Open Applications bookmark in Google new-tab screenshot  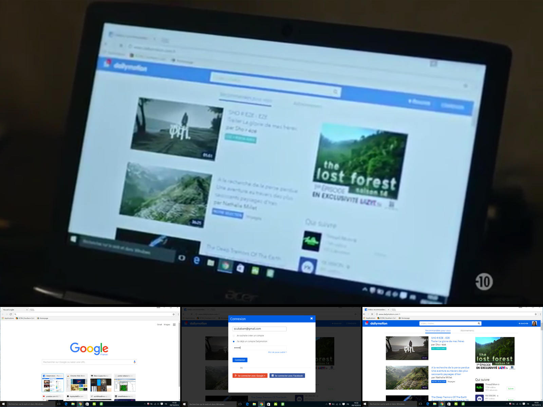point(8,318)
